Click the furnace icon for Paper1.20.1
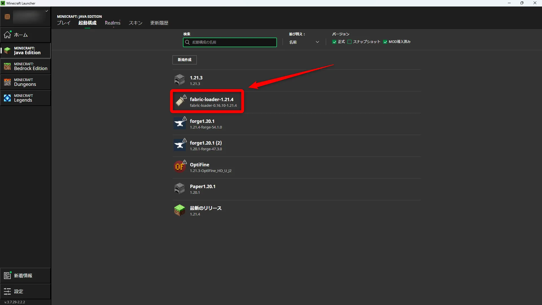542x305 pixels. pos(180,189)
